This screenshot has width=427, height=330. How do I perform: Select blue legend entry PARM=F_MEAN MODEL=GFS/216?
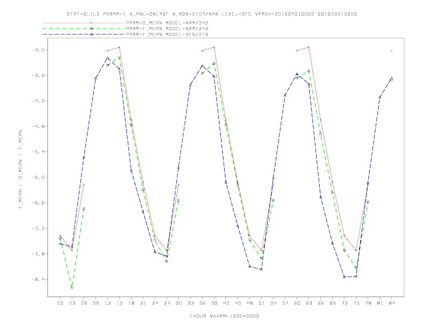point(167,35)
